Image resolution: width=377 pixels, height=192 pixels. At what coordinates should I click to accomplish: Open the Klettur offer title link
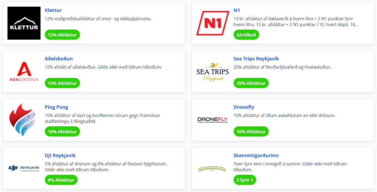(x=53, y=10)
